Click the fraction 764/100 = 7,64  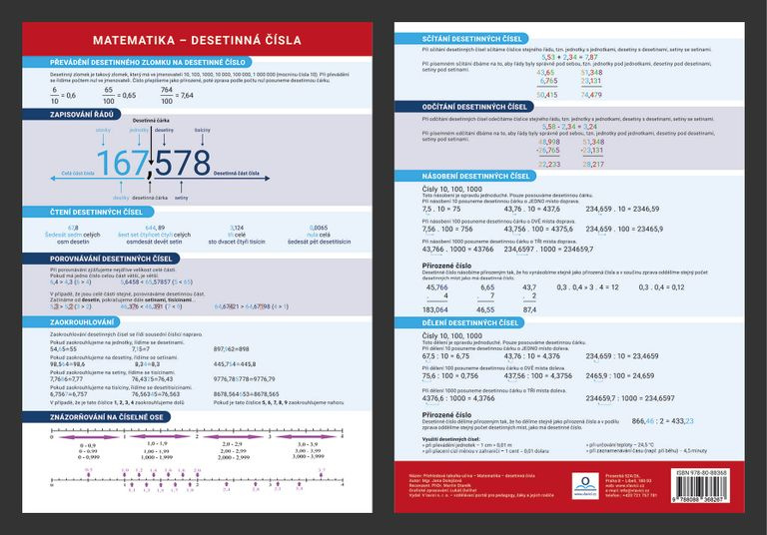point(170,95)
